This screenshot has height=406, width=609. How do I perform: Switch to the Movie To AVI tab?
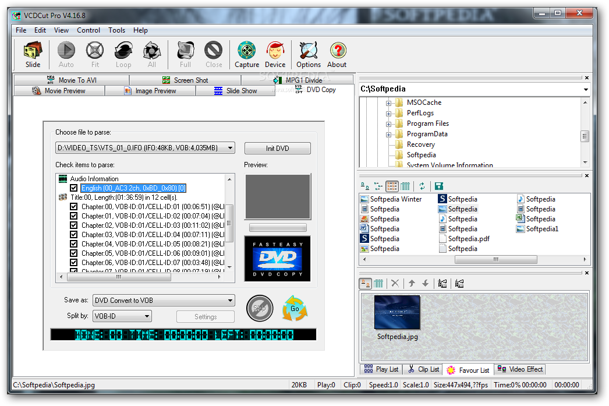[x=72, y=80]
